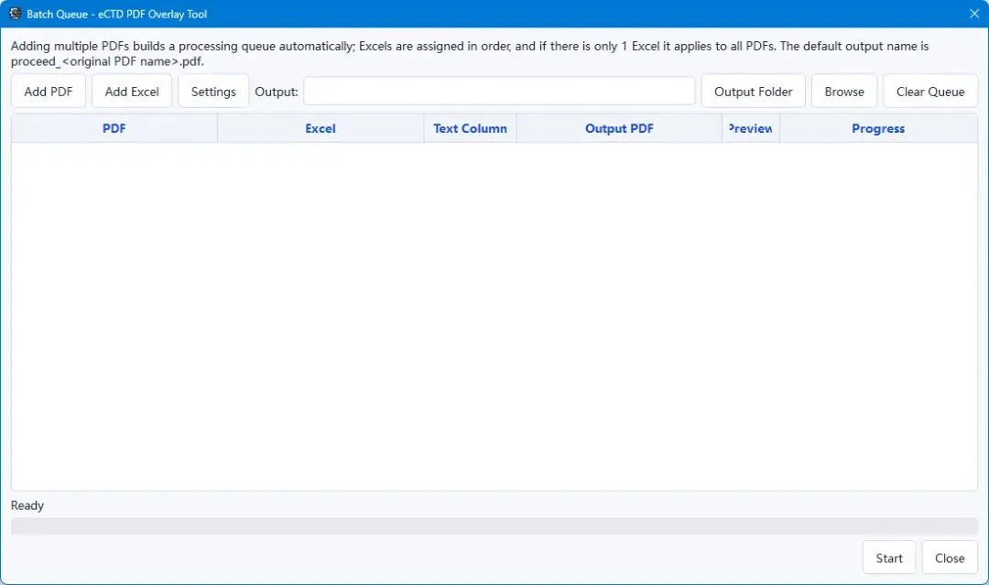Close window using title bar X

tap(973, 13)
